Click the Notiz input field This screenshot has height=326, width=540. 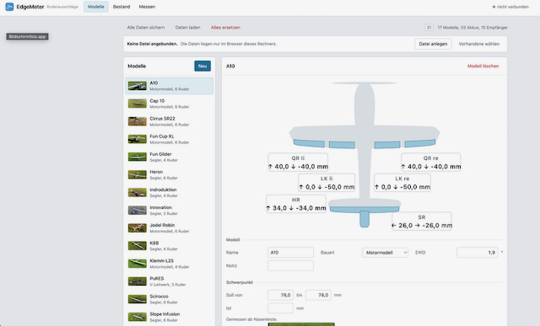click(x=290, y=265)
